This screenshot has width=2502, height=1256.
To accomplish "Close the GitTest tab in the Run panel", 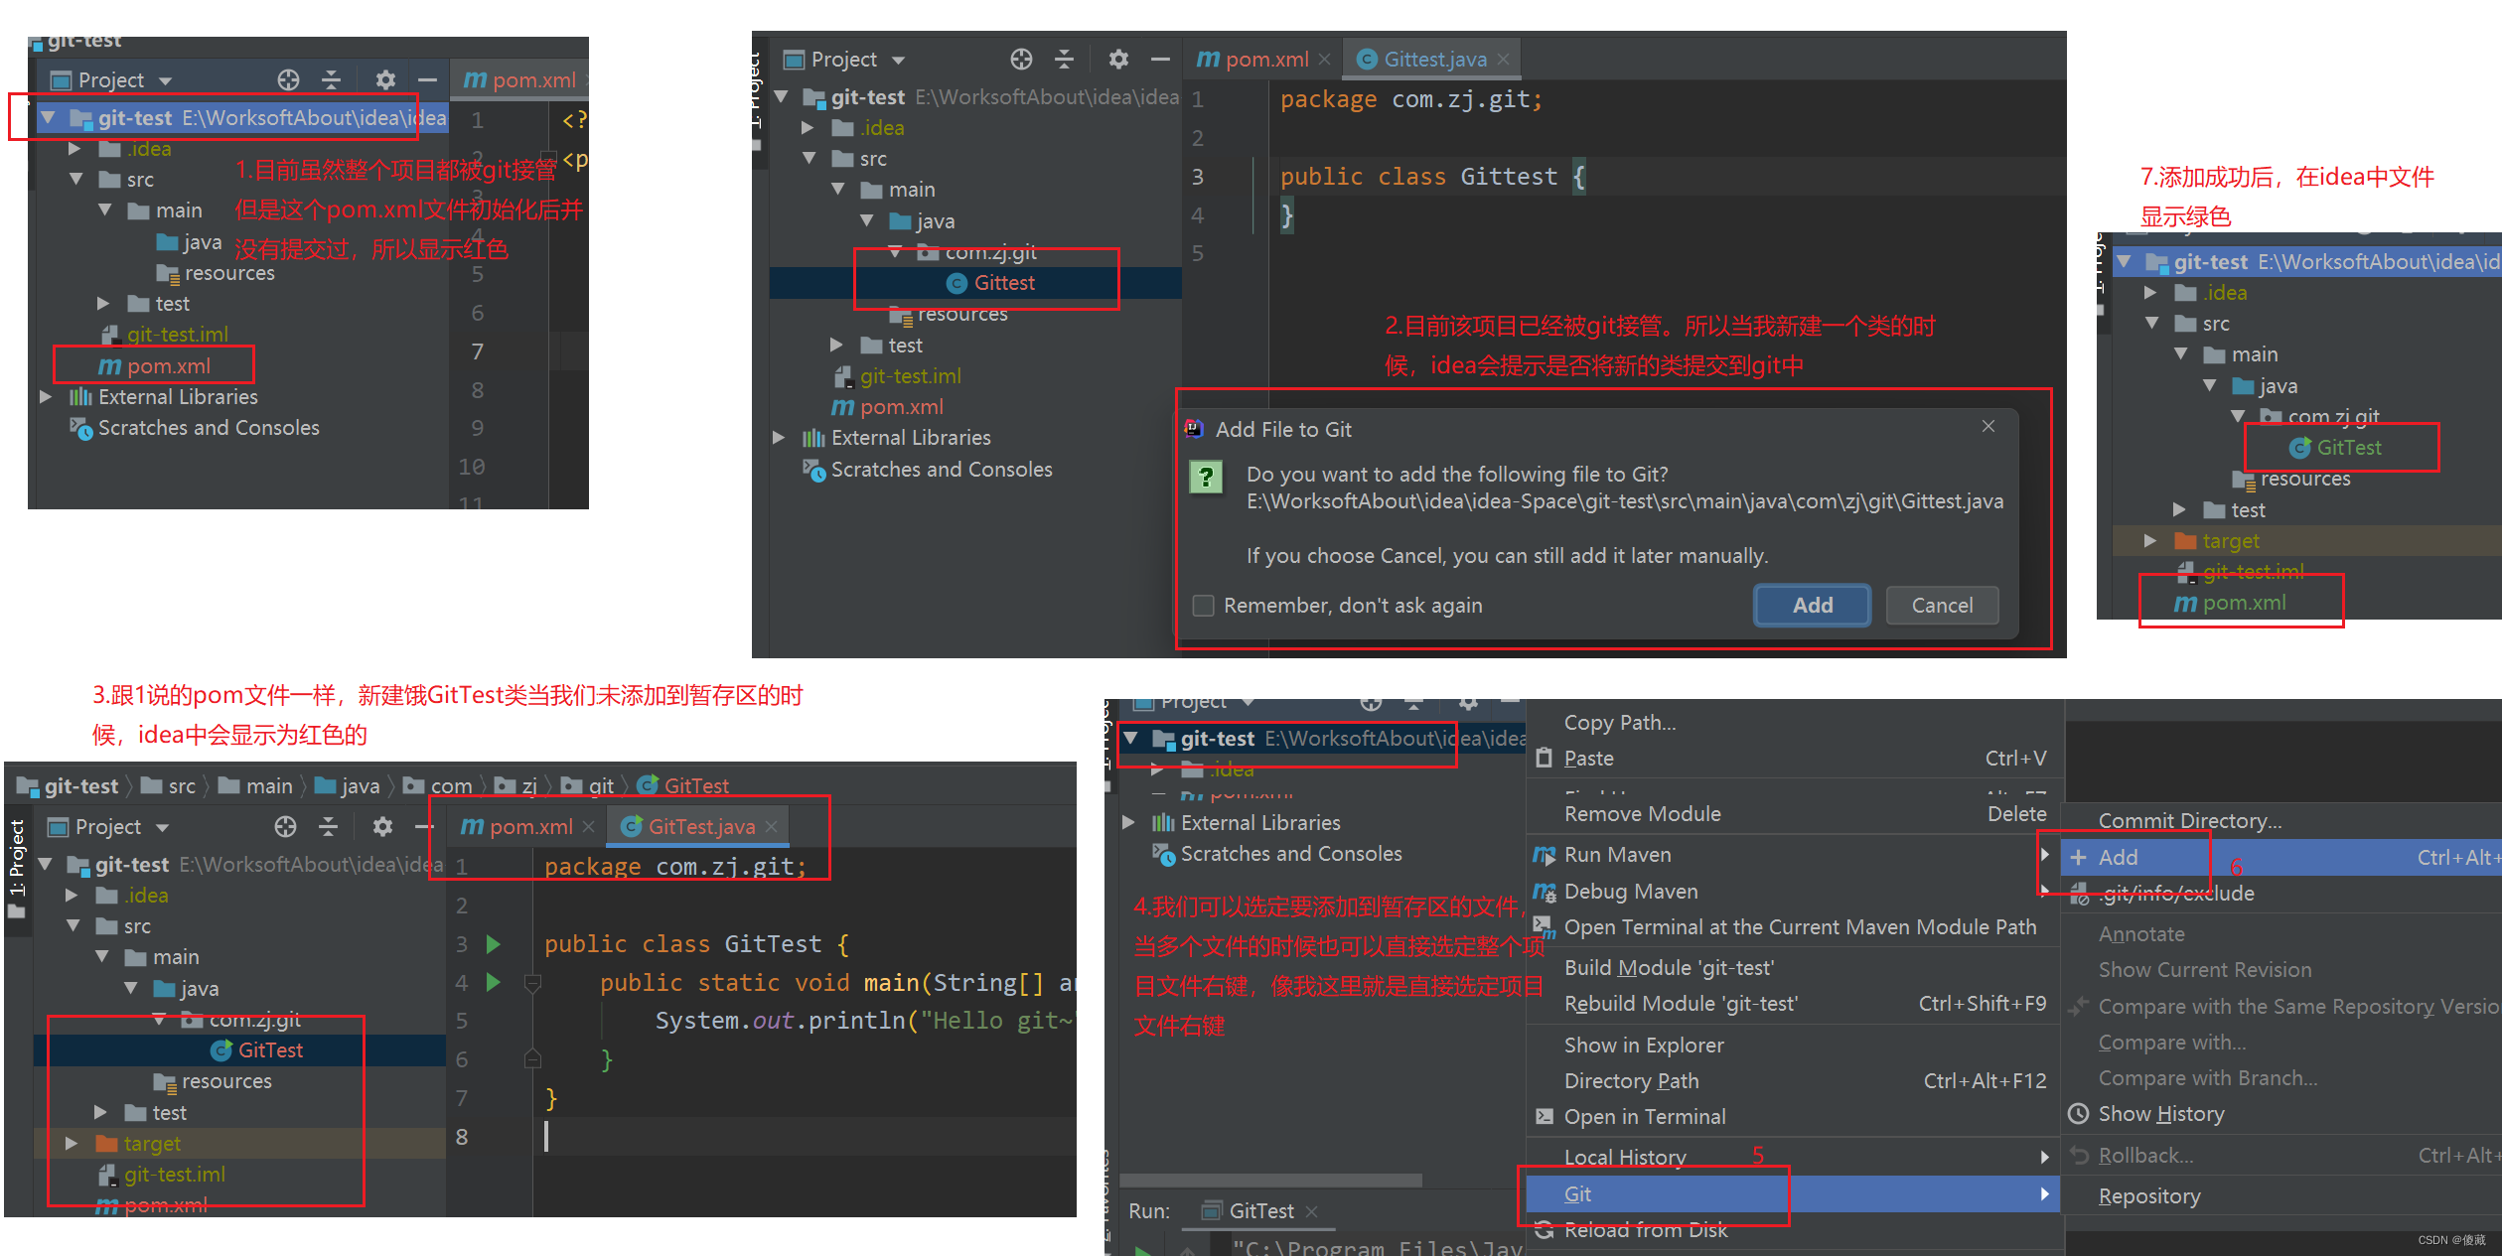I will pos(1311,1211).
